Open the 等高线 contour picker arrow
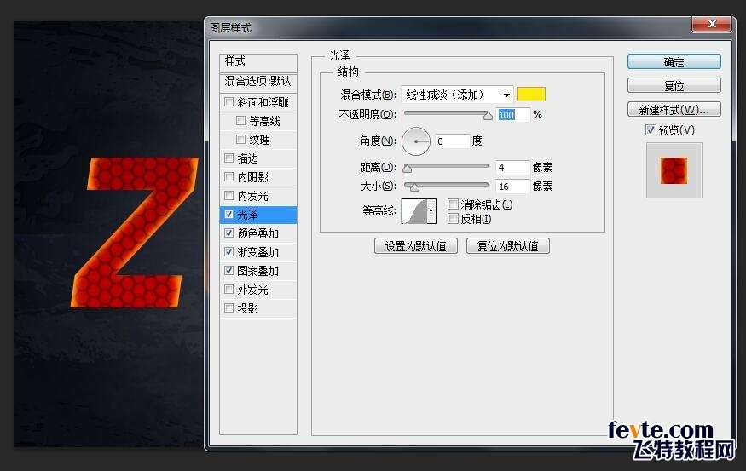This screenshot has width=746, height=471. (431, 210)
